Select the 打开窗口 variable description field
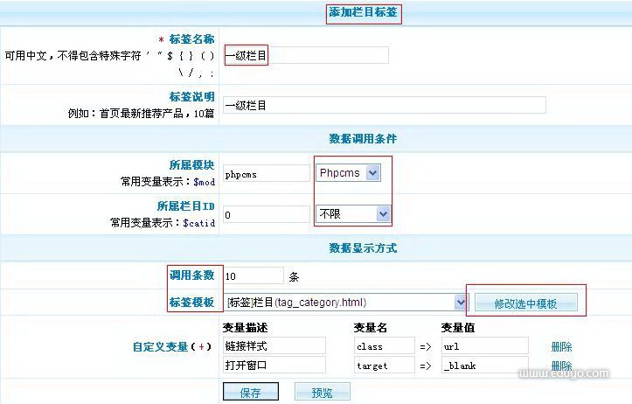Viewport: 632px width, 404px height. point(274,366)
